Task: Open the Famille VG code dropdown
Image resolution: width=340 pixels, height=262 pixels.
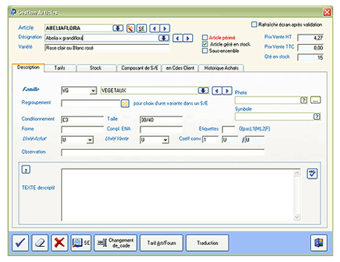Action: pos(93,90)
